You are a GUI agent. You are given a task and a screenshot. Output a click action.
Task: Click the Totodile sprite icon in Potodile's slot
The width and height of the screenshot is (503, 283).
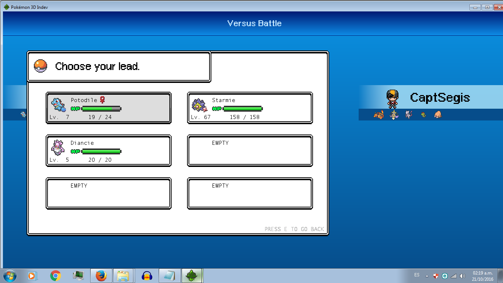tap(58, 105)
